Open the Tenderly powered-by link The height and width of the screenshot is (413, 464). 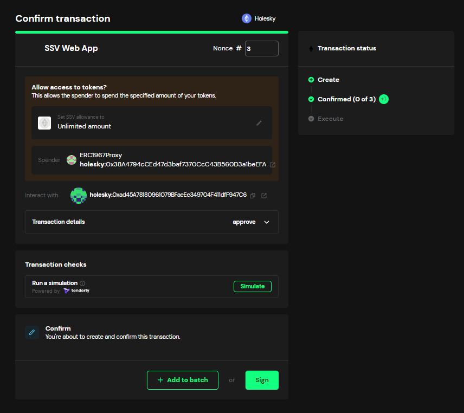click(76, 291)
